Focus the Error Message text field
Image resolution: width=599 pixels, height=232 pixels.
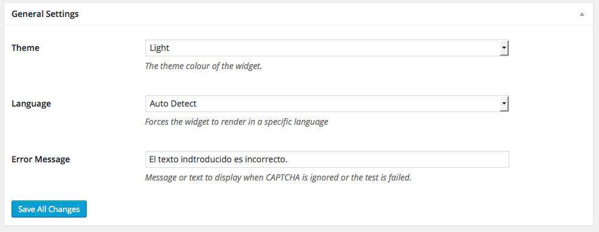pos(327,159)
